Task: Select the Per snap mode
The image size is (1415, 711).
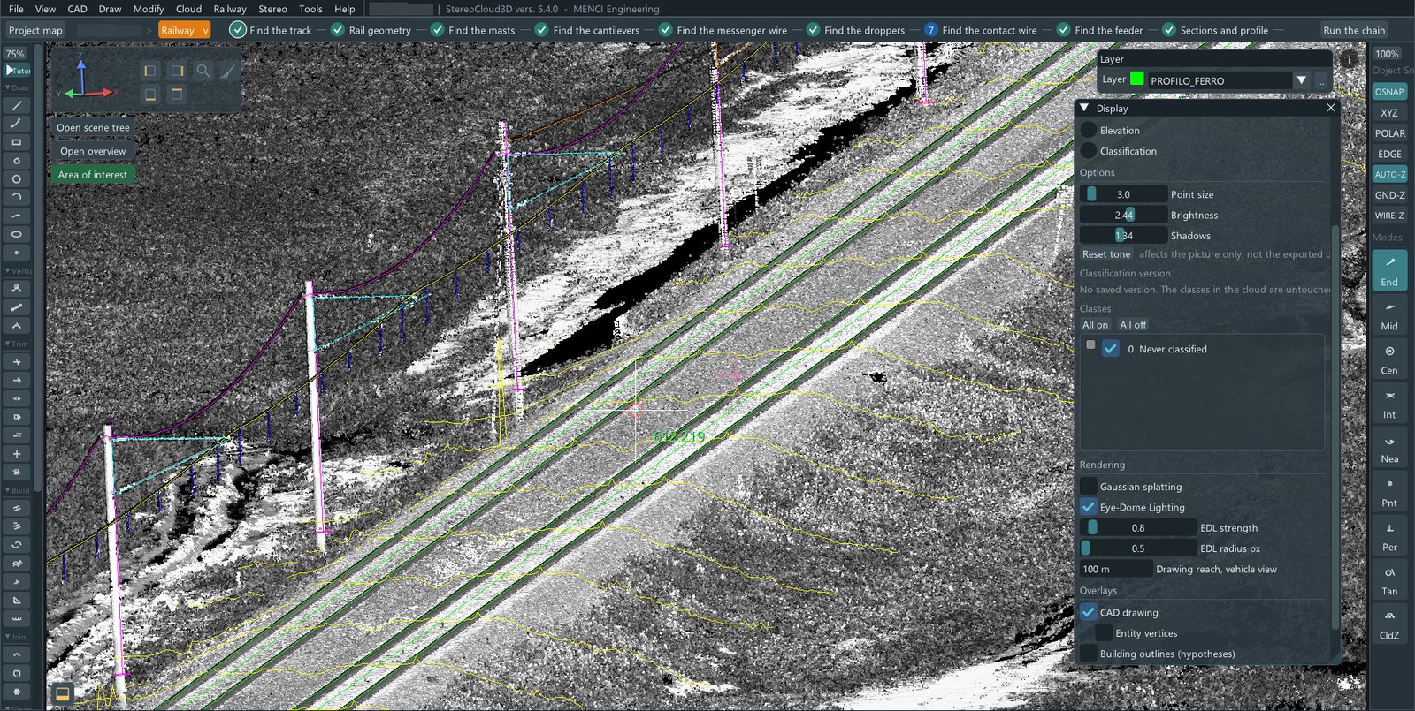Action: [x=1389, y=536]
